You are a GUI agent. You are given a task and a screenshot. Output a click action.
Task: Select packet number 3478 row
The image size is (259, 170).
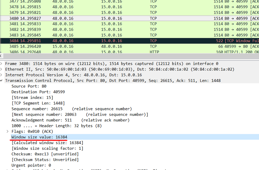(x=80, y=7)
